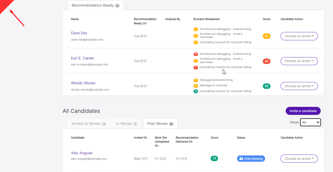Select Dave Dev's 'Architecture debugging - brainstorming' text

point(225,29)
